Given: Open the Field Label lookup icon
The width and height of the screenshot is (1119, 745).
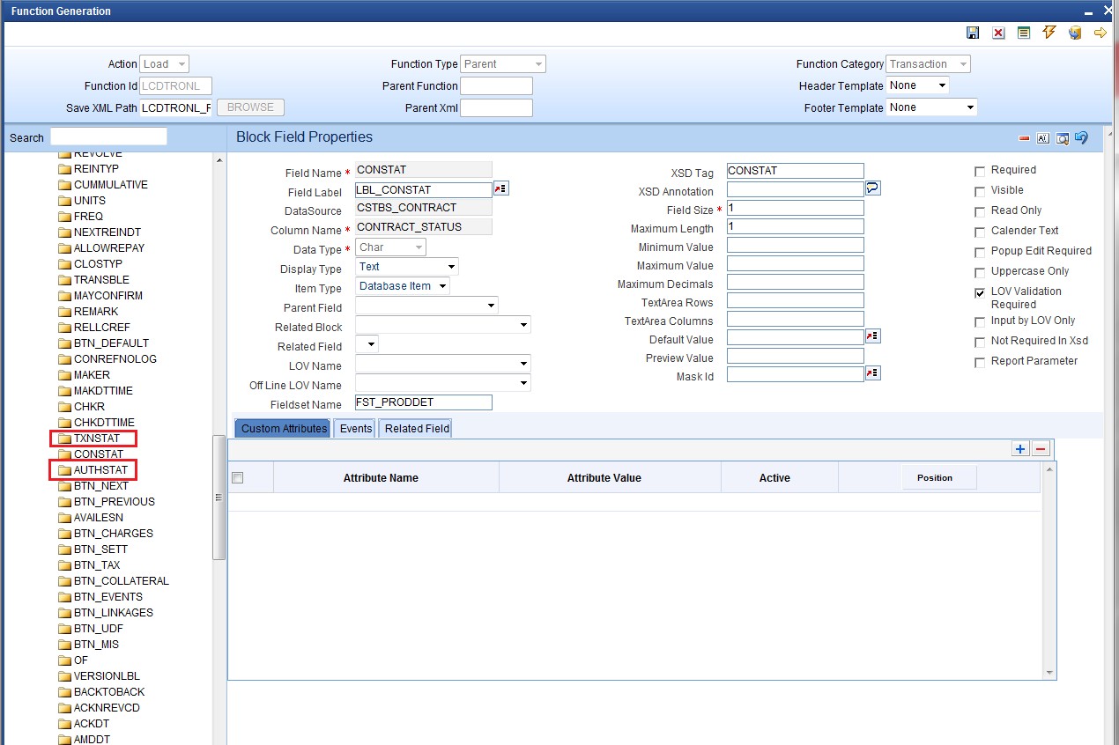Looking at the screenshot, I should (x=501, y=188).
